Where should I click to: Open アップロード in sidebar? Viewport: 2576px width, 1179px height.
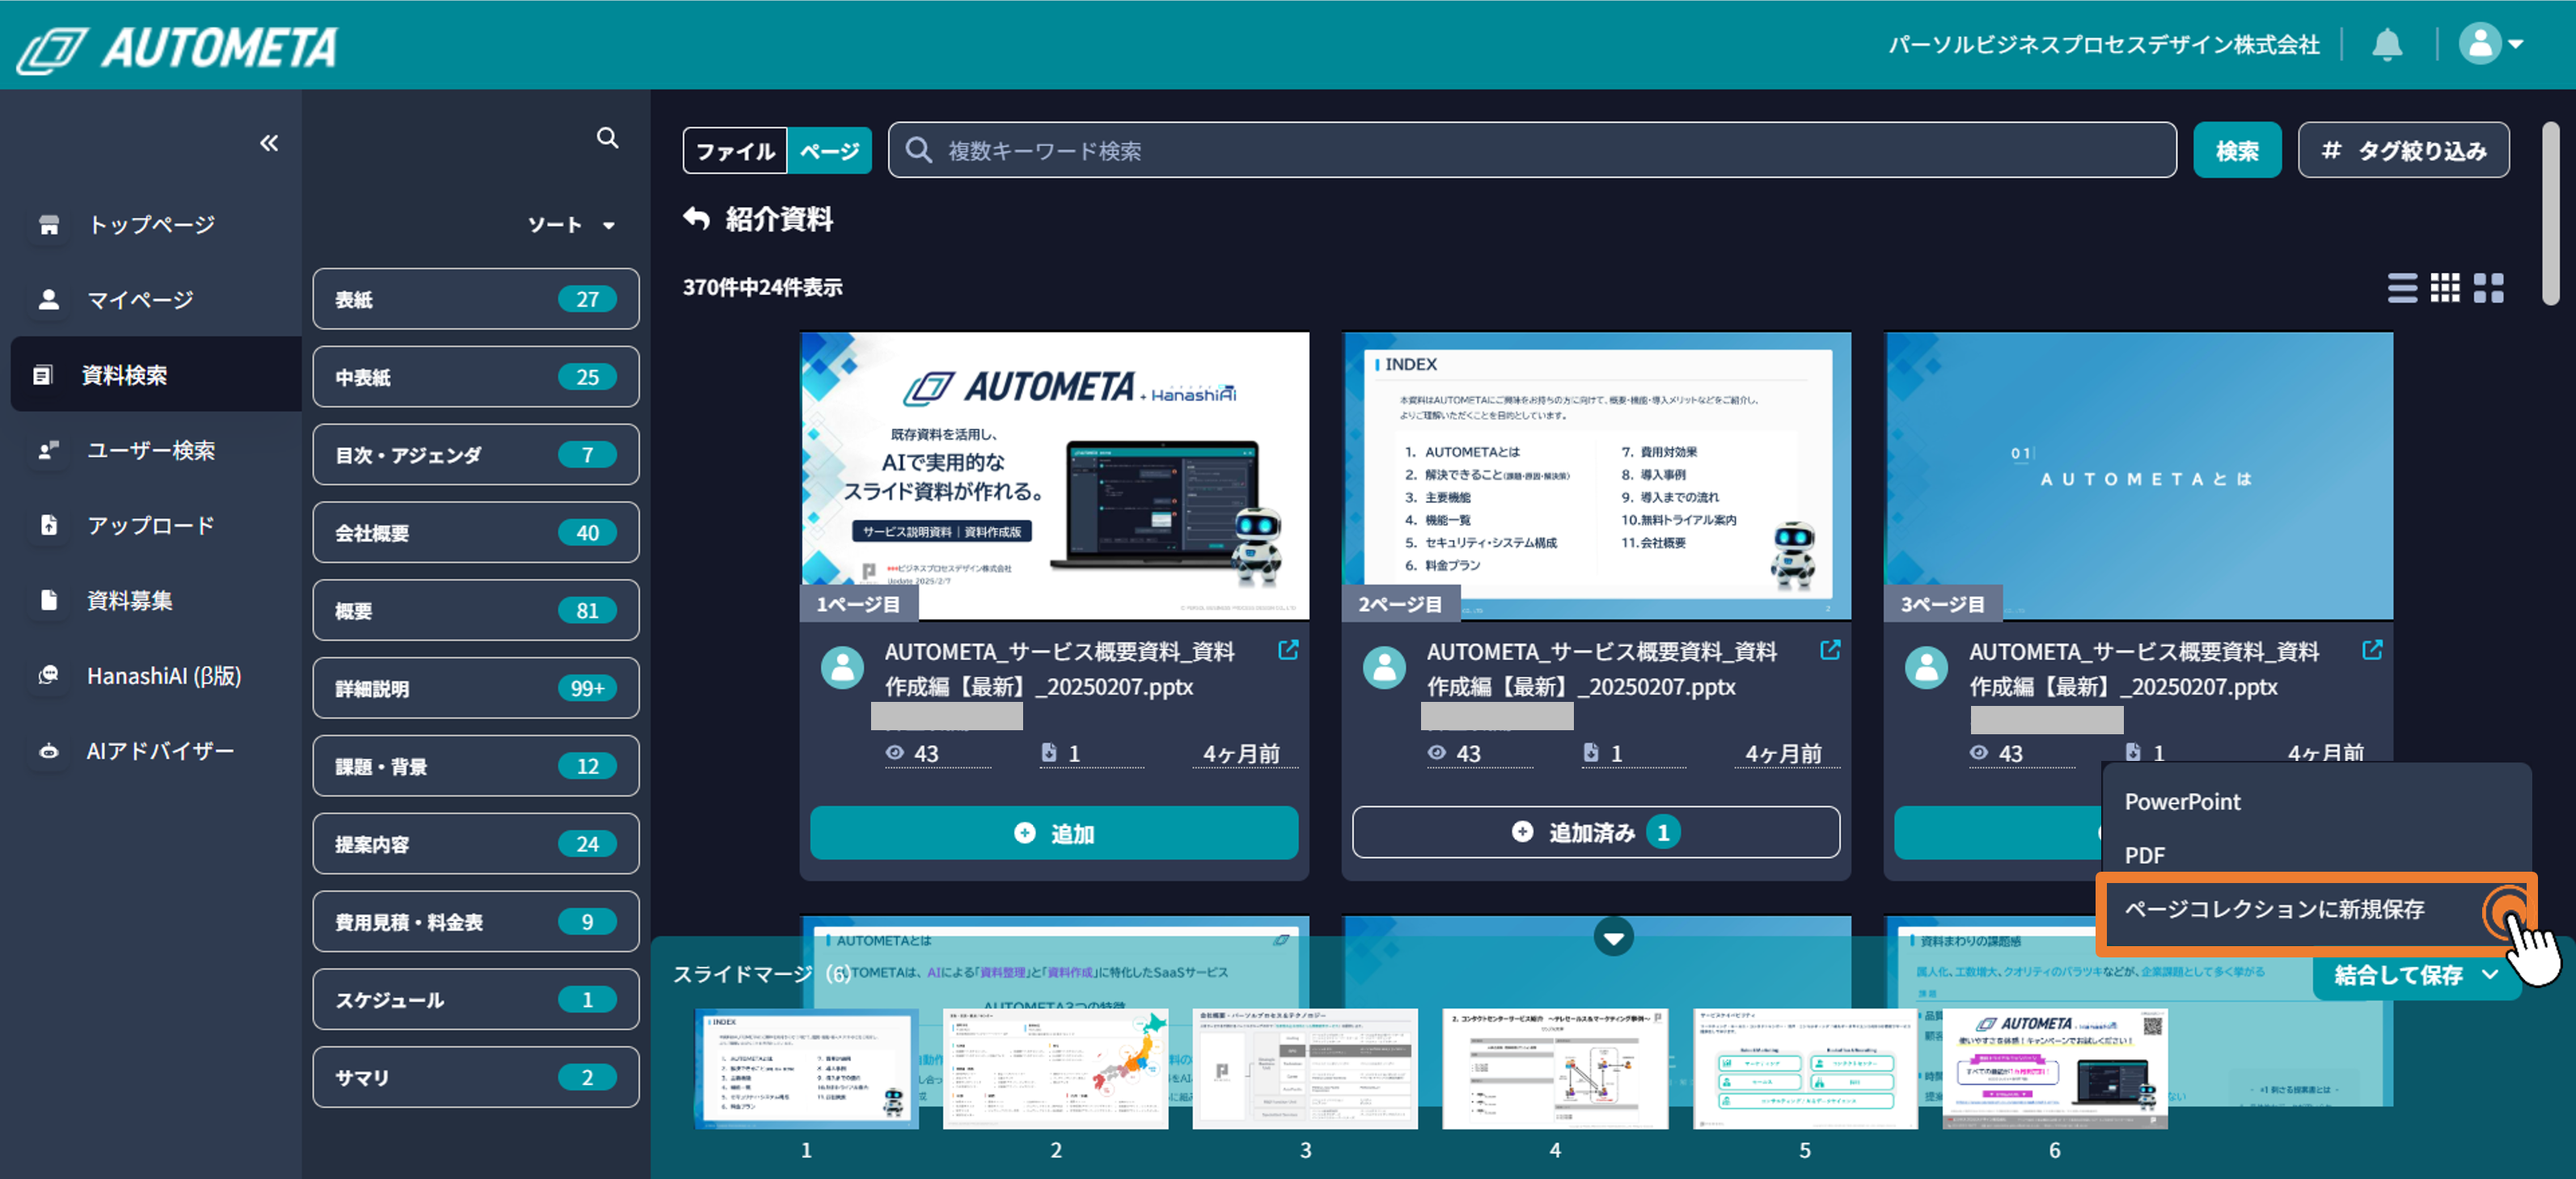click(151, 525)
